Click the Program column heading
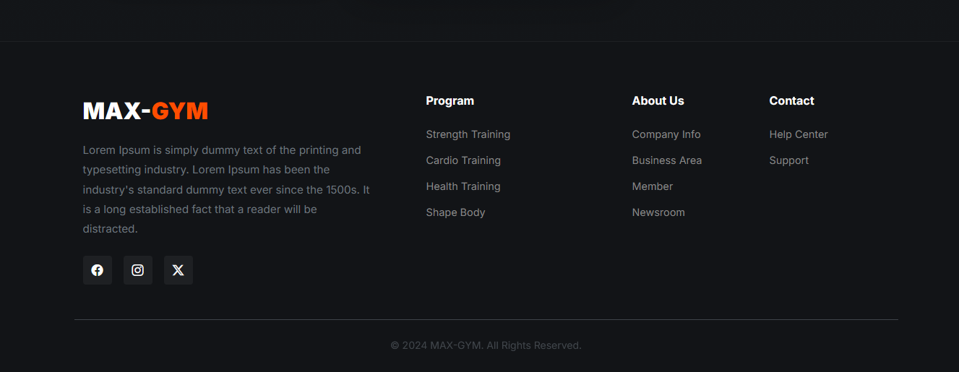The width and height of the screenshot is (959, 372). tap(450, 101)
